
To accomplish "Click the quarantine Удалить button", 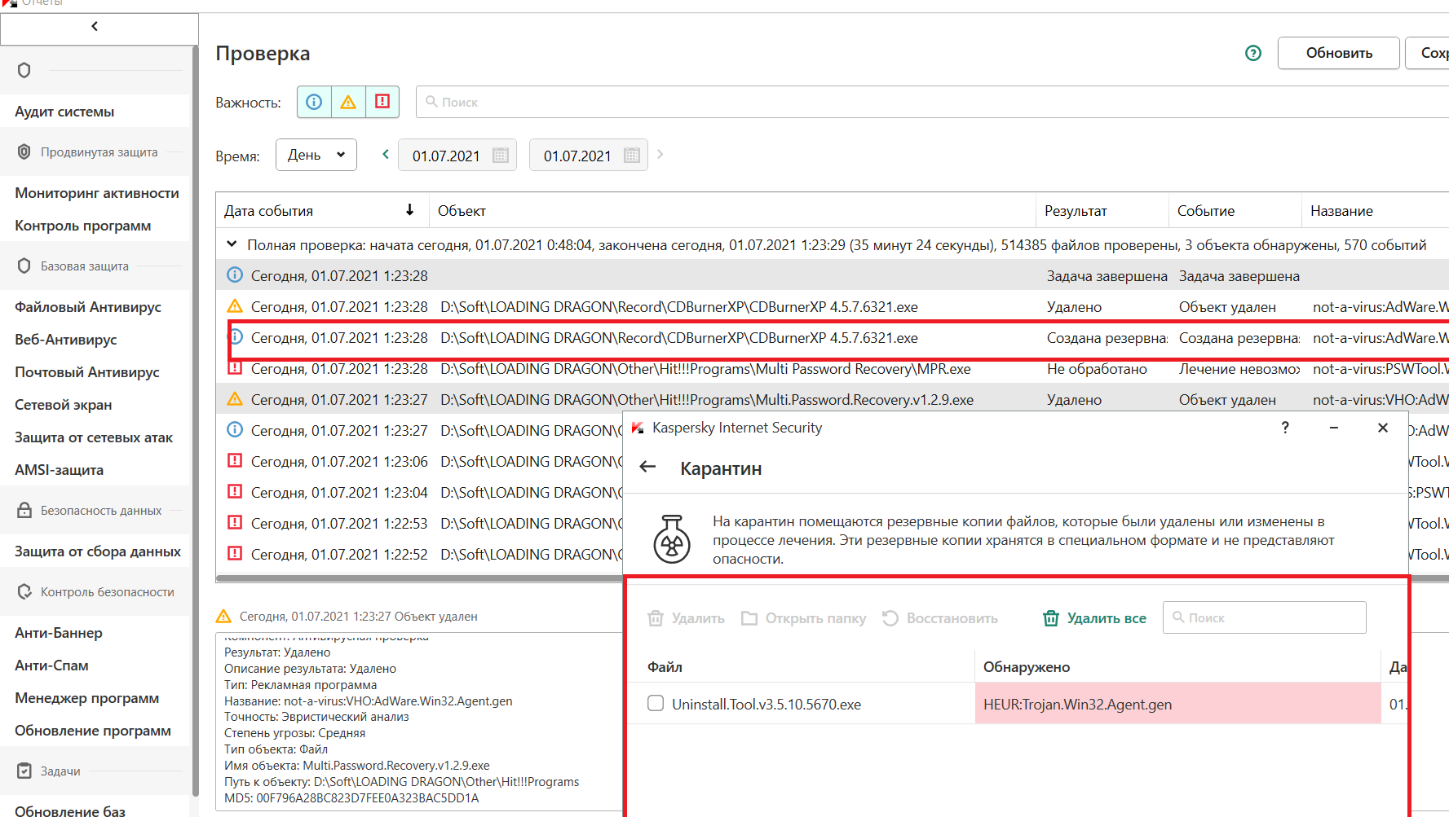I will click(x=686, y=618).
